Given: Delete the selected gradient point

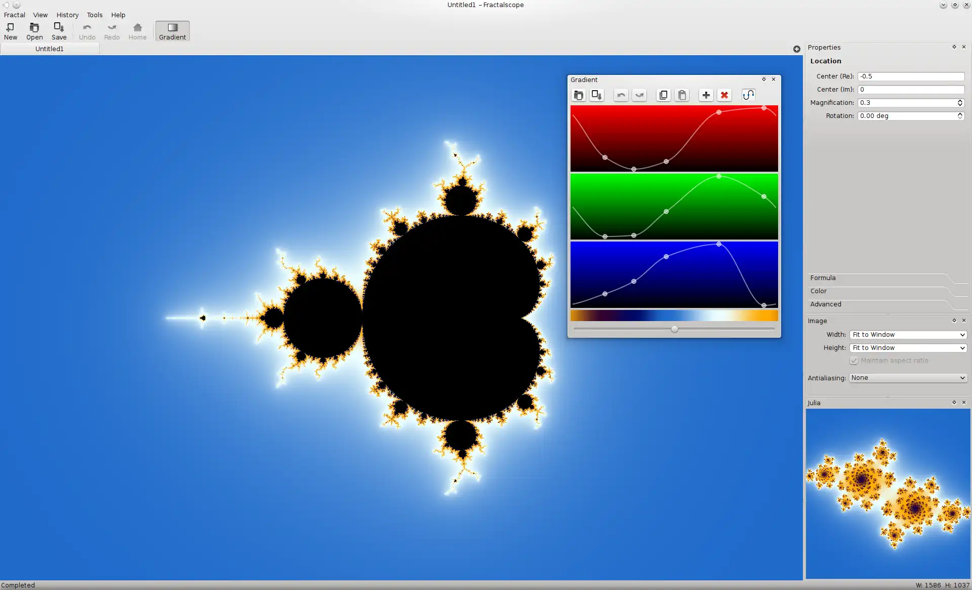Looking at the screenshot, I should click(724, 95).
